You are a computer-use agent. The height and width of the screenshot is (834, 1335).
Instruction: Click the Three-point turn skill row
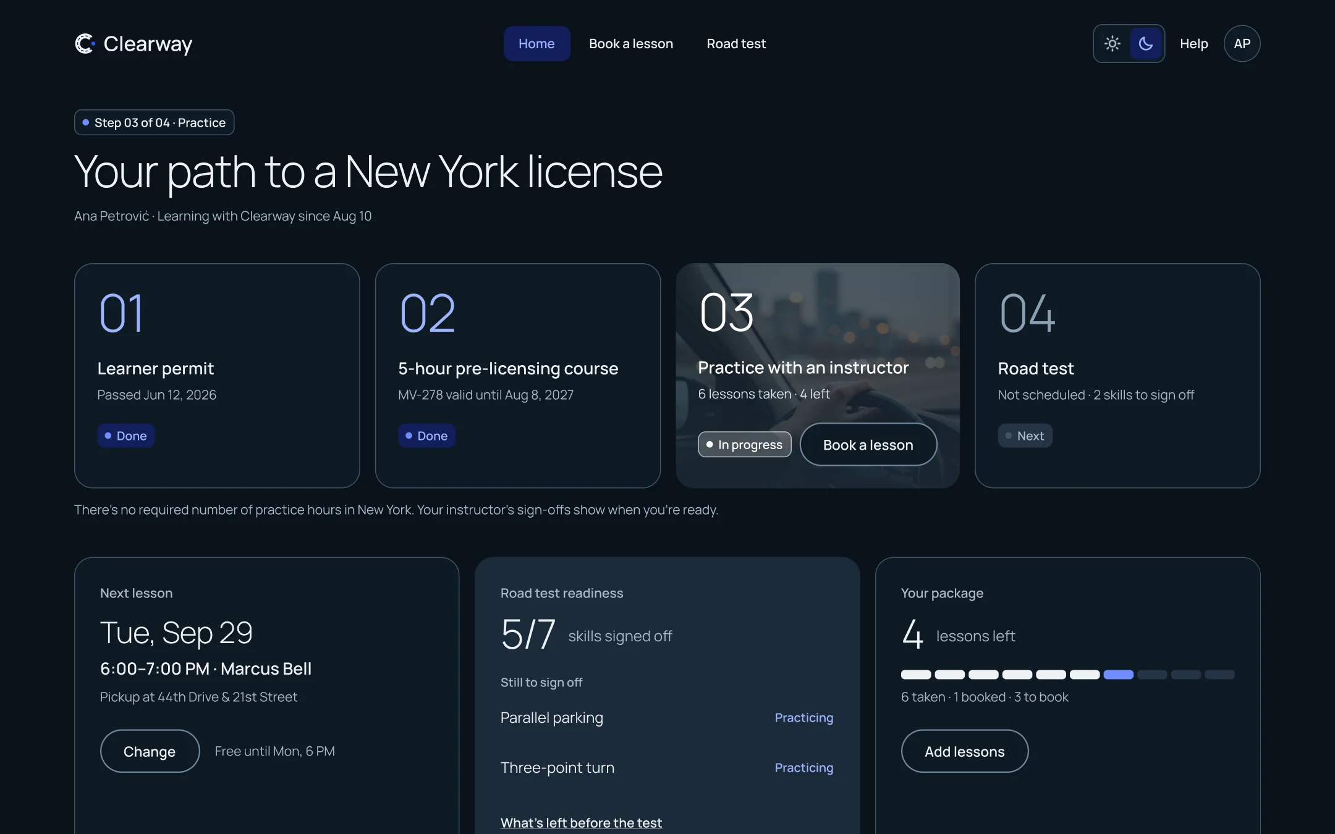click(667, 767)
